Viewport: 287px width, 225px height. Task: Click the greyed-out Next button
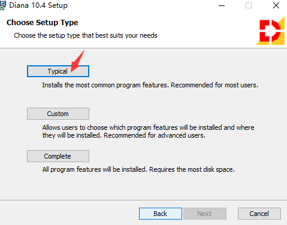[205, 214]
